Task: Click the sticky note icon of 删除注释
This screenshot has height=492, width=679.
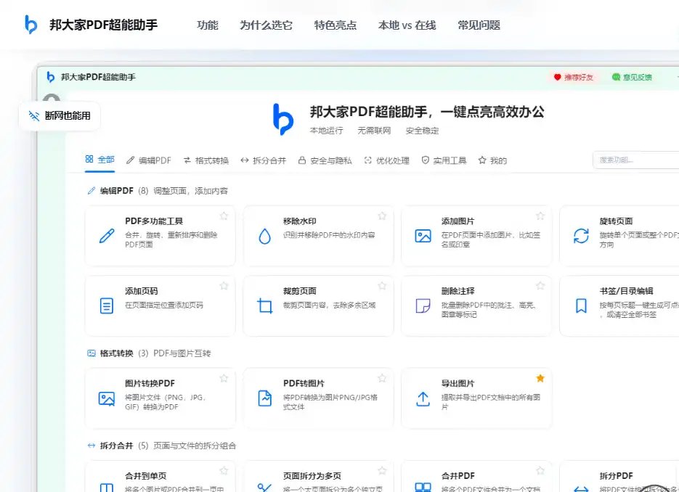Action: pyautogui.click(x=423, y=306)
